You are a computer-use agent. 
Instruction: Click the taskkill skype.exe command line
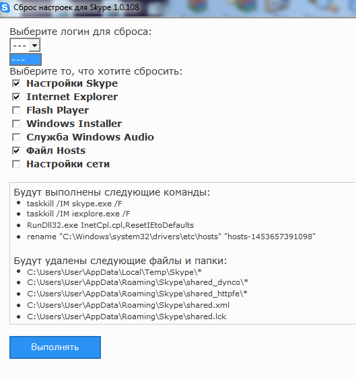coord(74,204)
